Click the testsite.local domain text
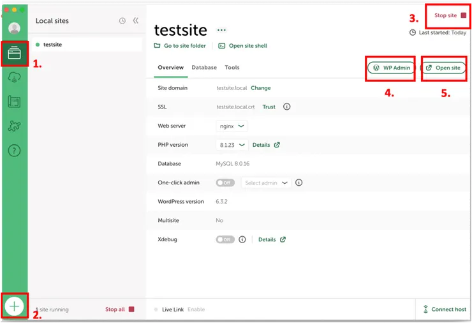This screenshot has width=472, height=330. (x=232, y=88)
